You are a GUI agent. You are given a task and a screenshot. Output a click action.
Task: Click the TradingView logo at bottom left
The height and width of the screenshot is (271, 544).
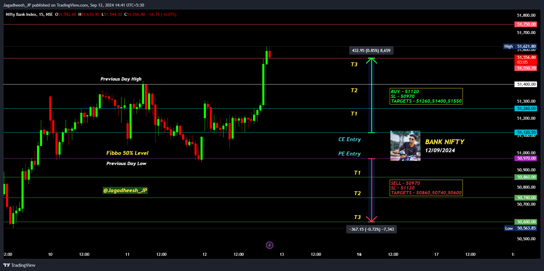pos(19,265)
